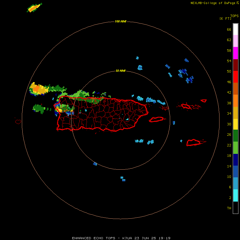This screenshot has height=240, width=240.
Task: Click the '14' legend value
Action: pos(229,166)
